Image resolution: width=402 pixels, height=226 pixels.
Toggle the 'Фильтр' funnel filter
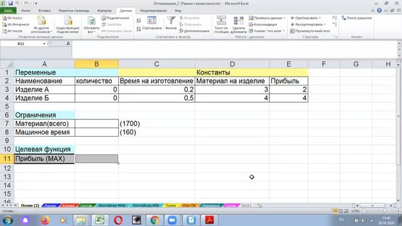(x=171, y=23)
